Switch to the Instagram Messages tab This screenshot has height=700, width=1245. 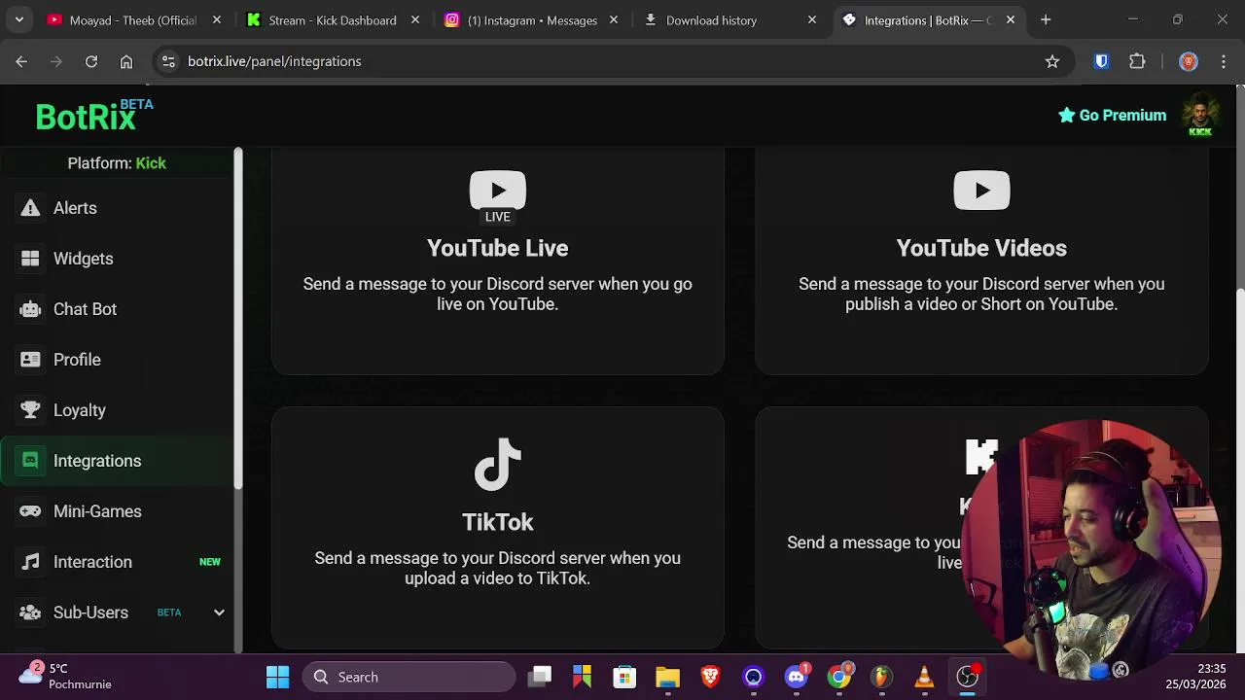(x=531, y=20)
